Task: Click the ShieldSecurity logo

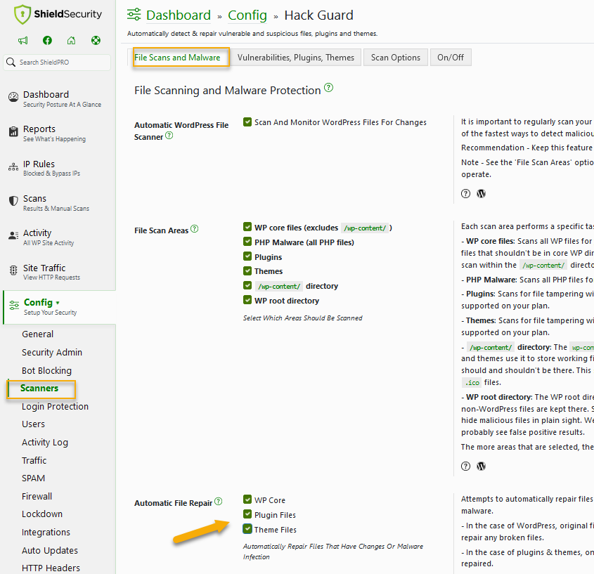Action: click(x=58, y=14)
